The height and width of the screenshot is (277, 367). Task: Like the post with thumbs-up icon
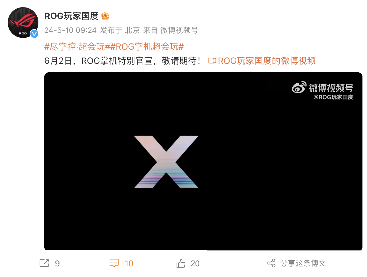(181, 263)
